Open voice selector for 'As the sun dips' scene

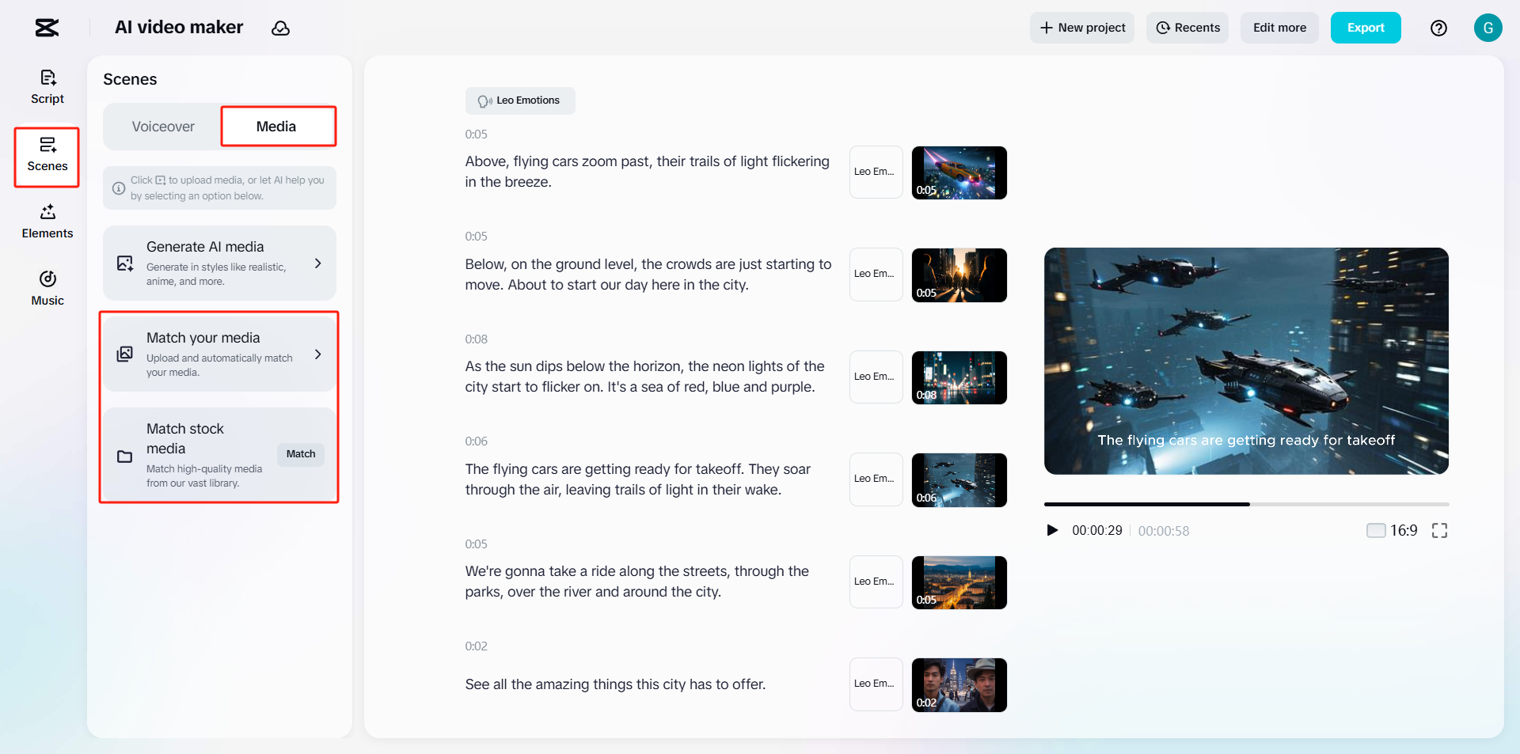[876, 377]
